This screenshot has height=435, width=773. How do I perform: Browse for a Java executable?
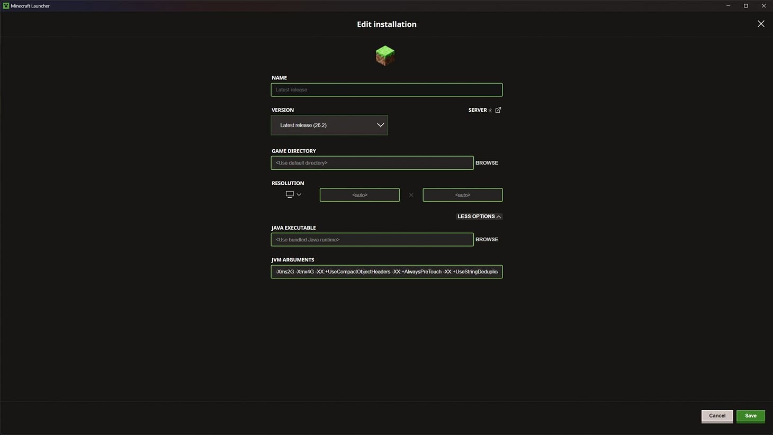(x=487, y=240)
